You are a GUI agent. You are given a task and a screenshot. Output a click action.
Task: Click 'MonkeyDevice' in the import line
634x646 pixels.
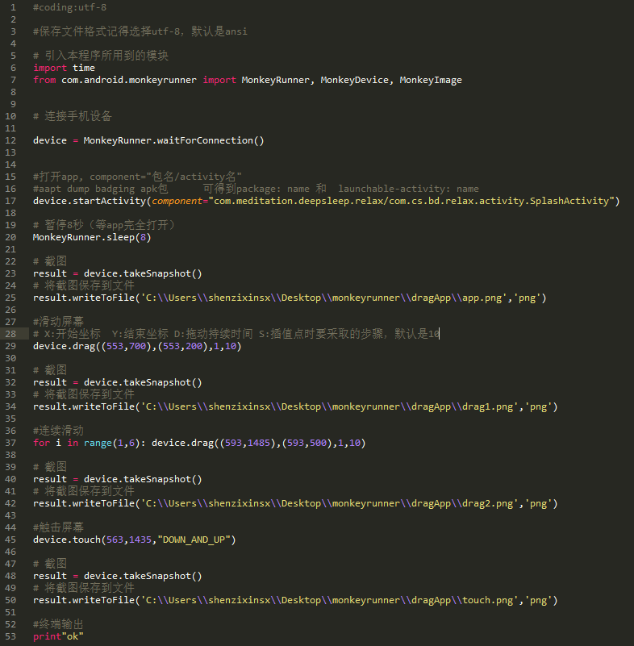[x=354, y=80]
